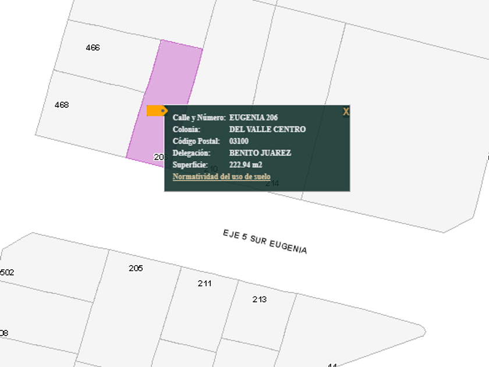Select parcel number 468
This screenshot has width=489, height=367.
(x=62, y=105)
